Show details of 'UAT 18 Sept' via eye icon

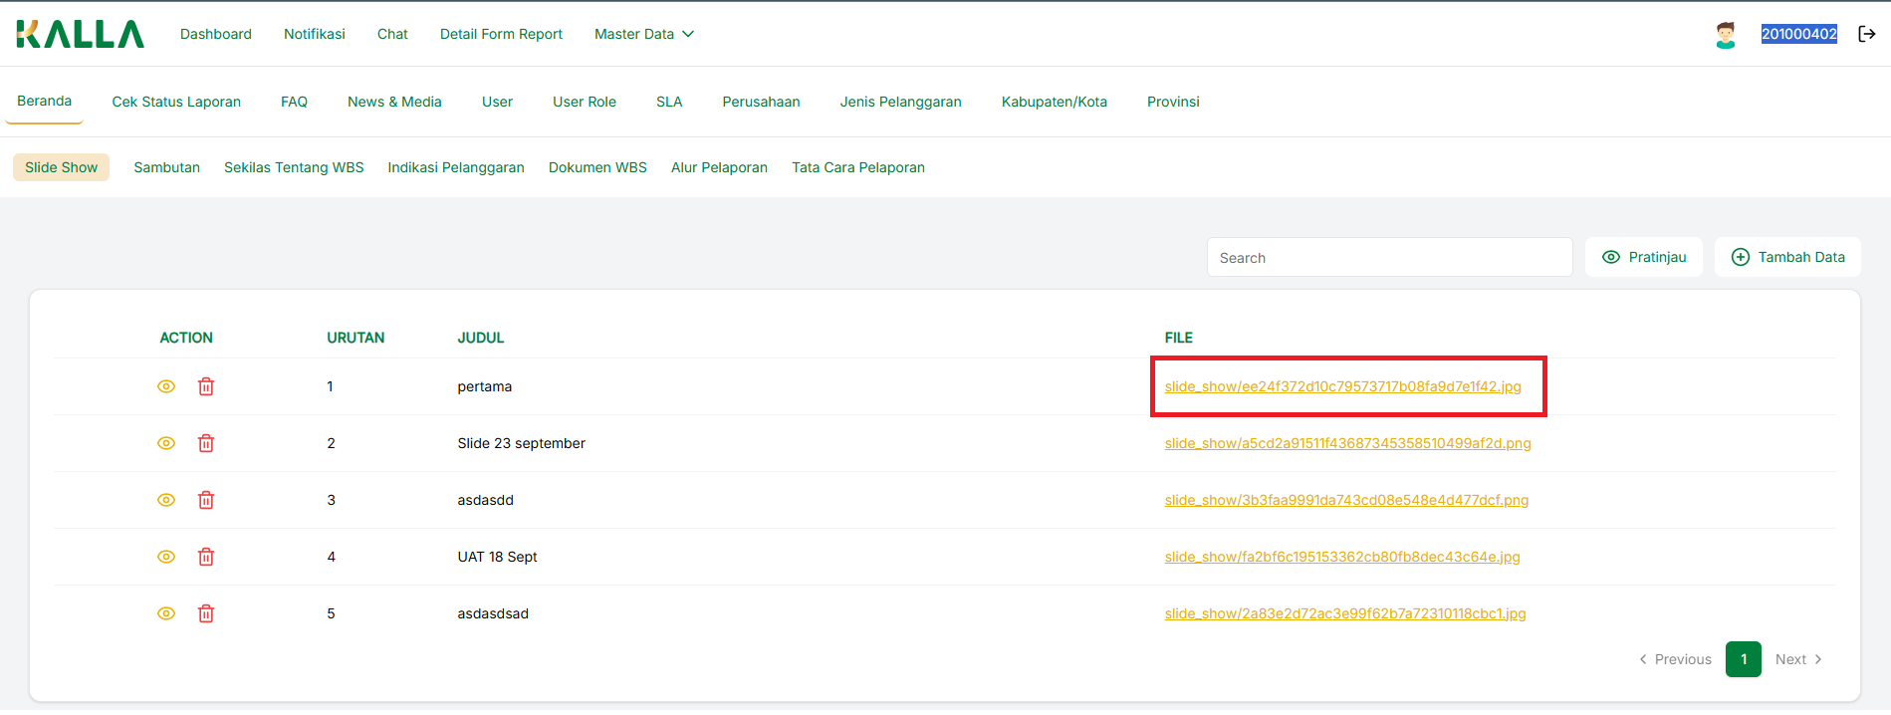click(x=166, y=557)
